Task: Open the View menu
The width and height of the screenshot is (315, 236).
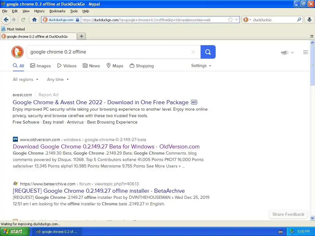Action: coord(26,11)
